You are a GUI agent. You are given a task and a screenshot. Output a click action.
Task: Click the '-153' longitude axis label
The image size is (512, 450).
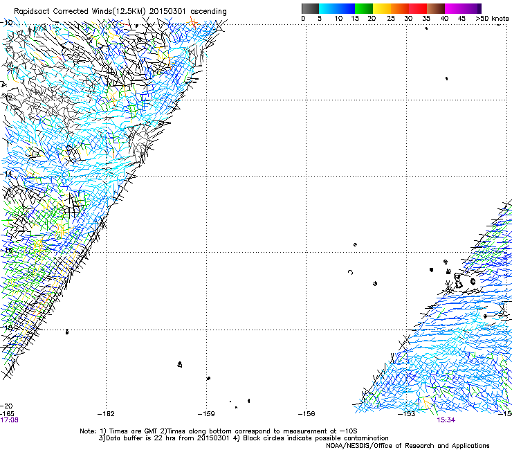point(407,414)
